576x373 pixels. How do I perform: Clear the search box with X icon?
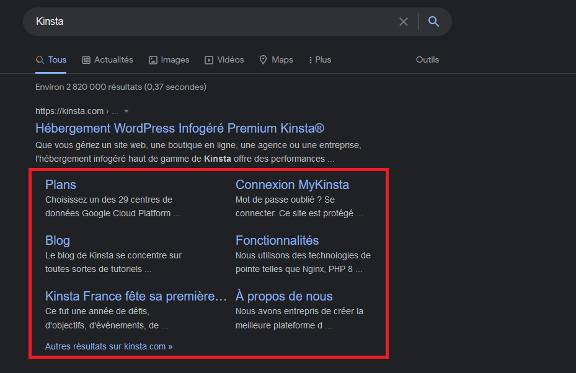404,22
